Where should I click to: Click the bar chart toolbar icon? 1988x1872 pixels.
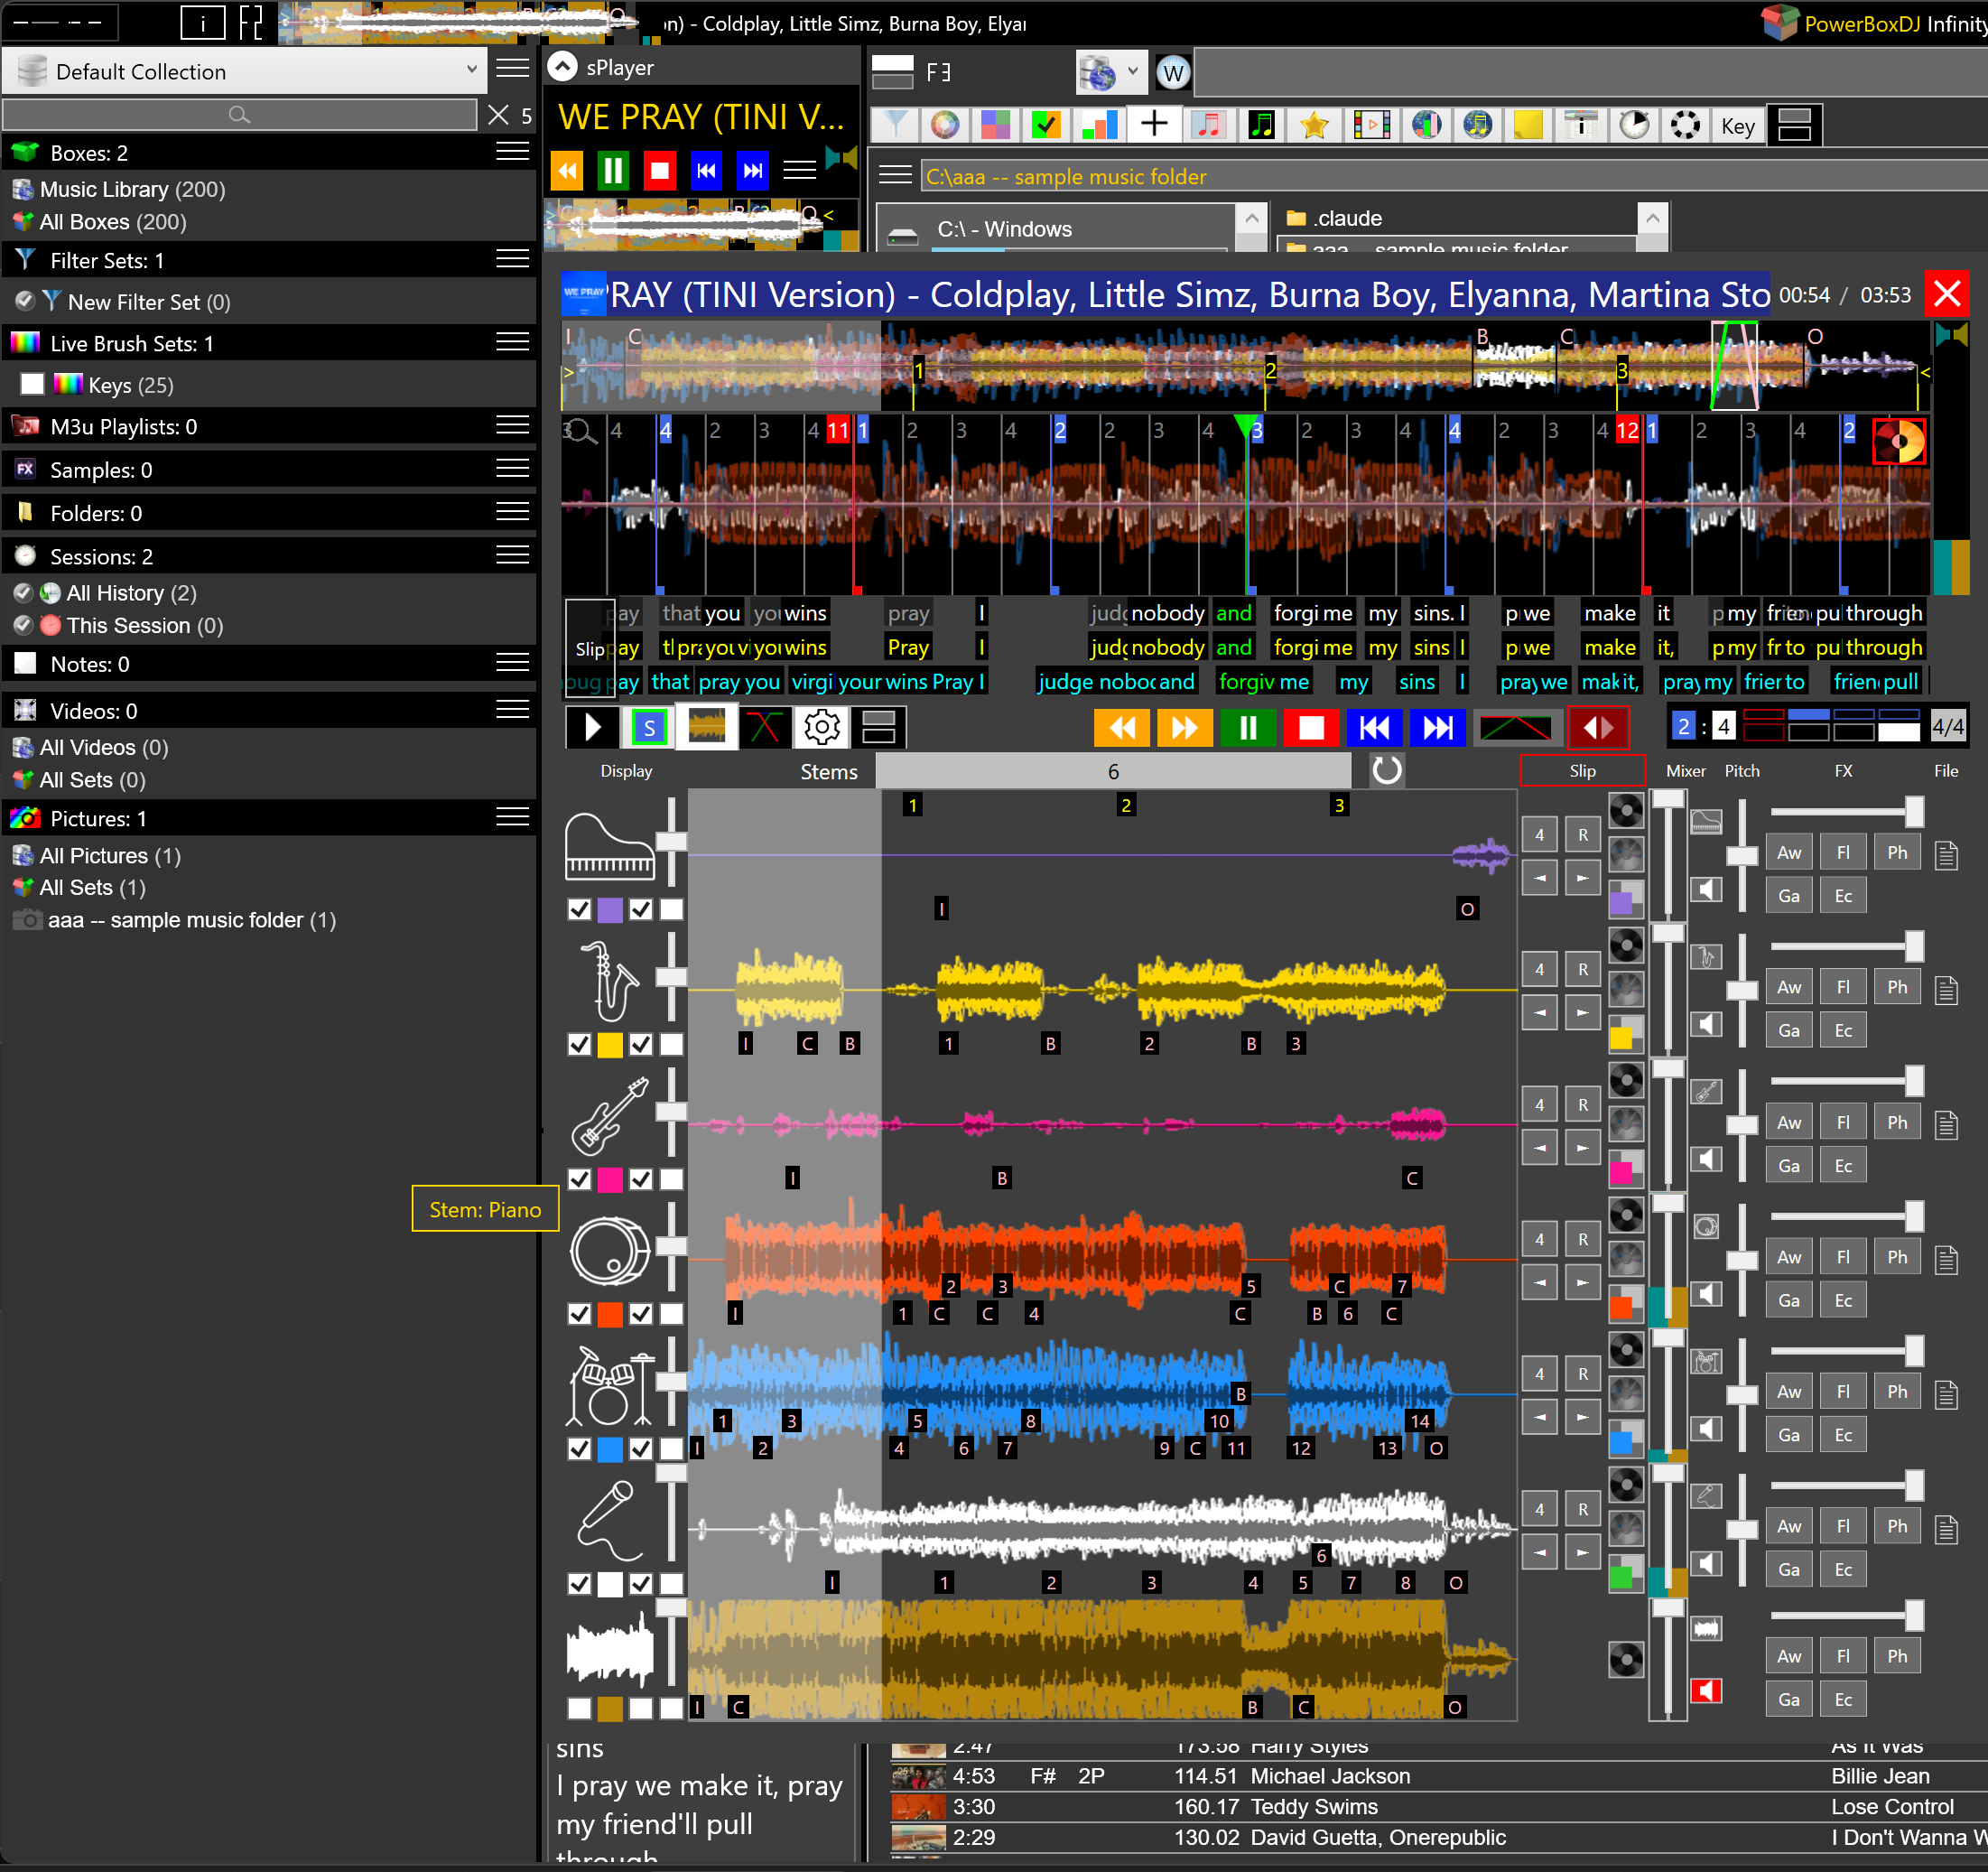(x=1099, y=125)
